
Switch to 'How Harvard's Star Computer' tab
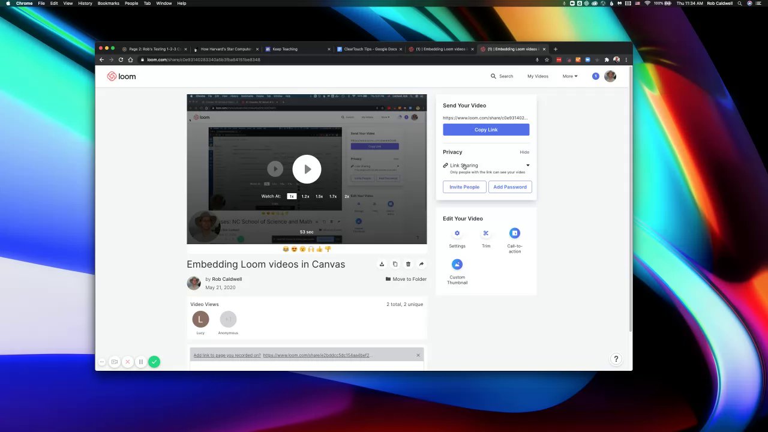pos(226,49)
